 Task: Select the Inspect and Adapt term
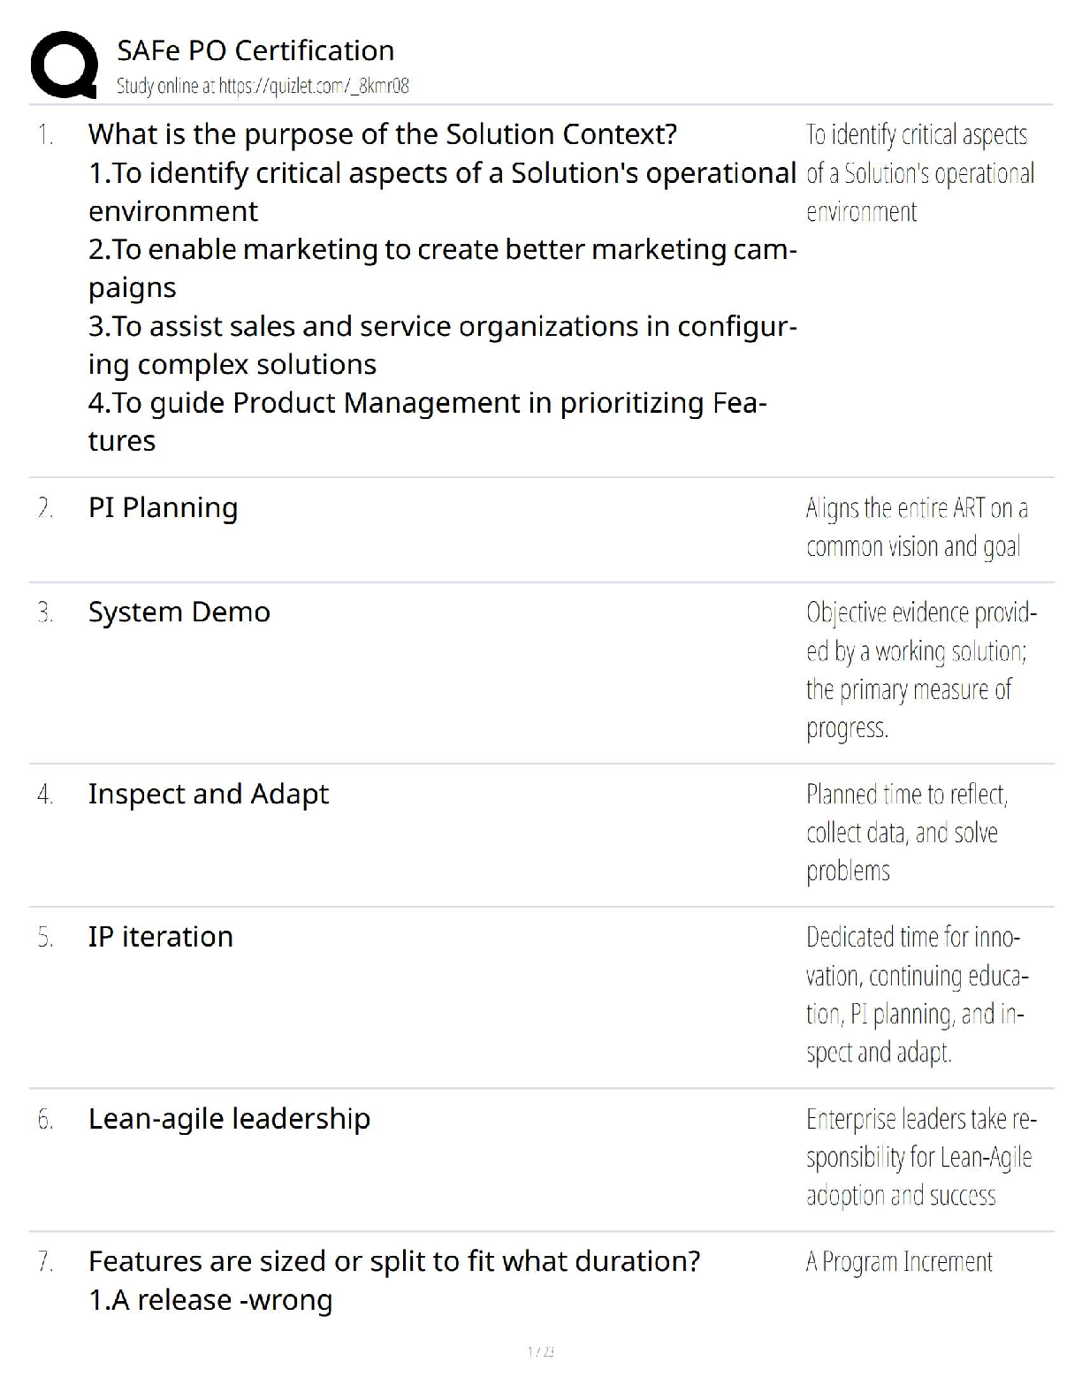[x=209, y=794]
